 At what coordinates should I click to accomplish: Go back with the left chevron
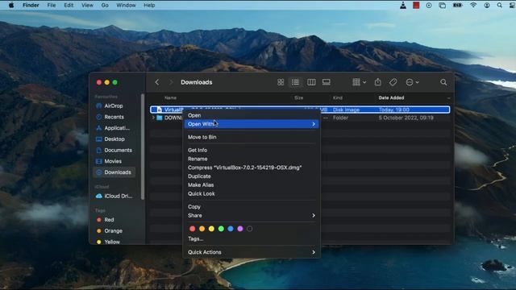click(157, 82)
